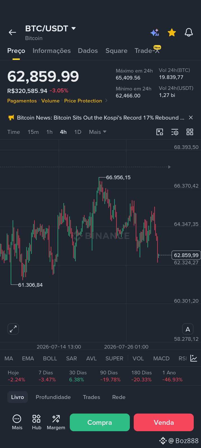Enable the MA indicator

pos(9,358)
